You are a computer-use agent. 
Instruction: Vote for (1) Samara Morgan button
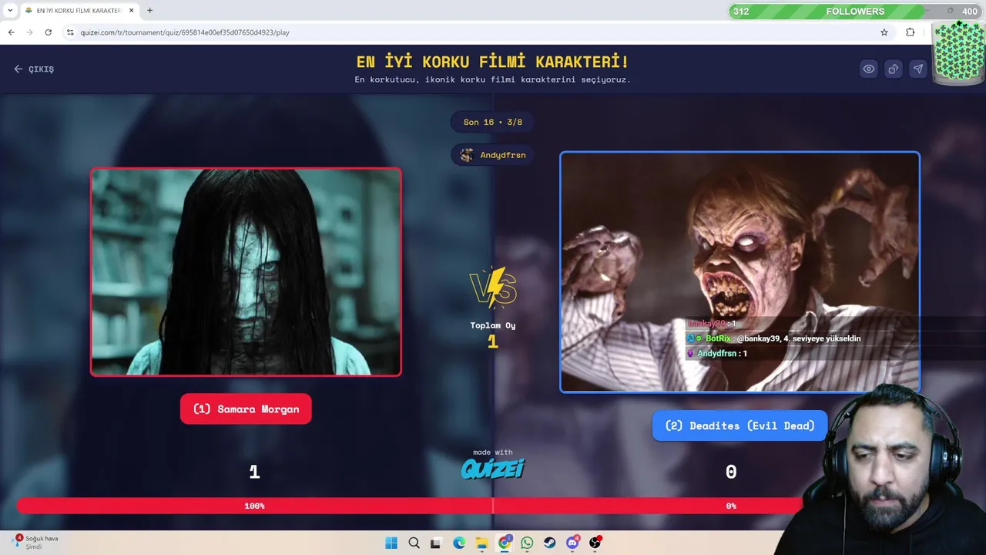click(x=246, y=409)
